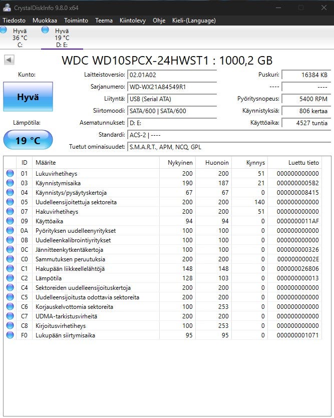Click status icon for Uudelleensijoitettuja sektoreita row
334x418 pixels.
tap(10, 202)
